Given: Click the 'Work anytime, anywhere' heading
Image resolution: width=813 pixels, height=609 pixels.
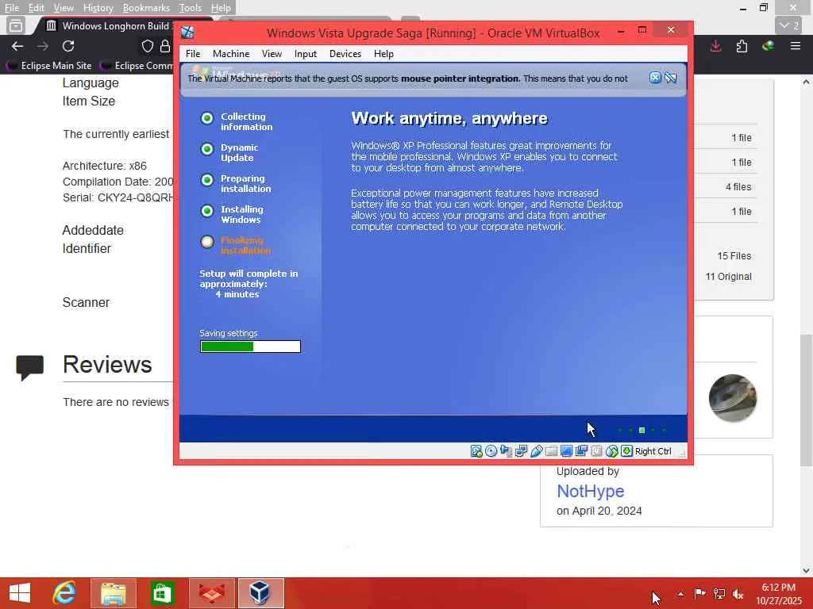Looking at the screenshot, I should [x=449, y=118].
